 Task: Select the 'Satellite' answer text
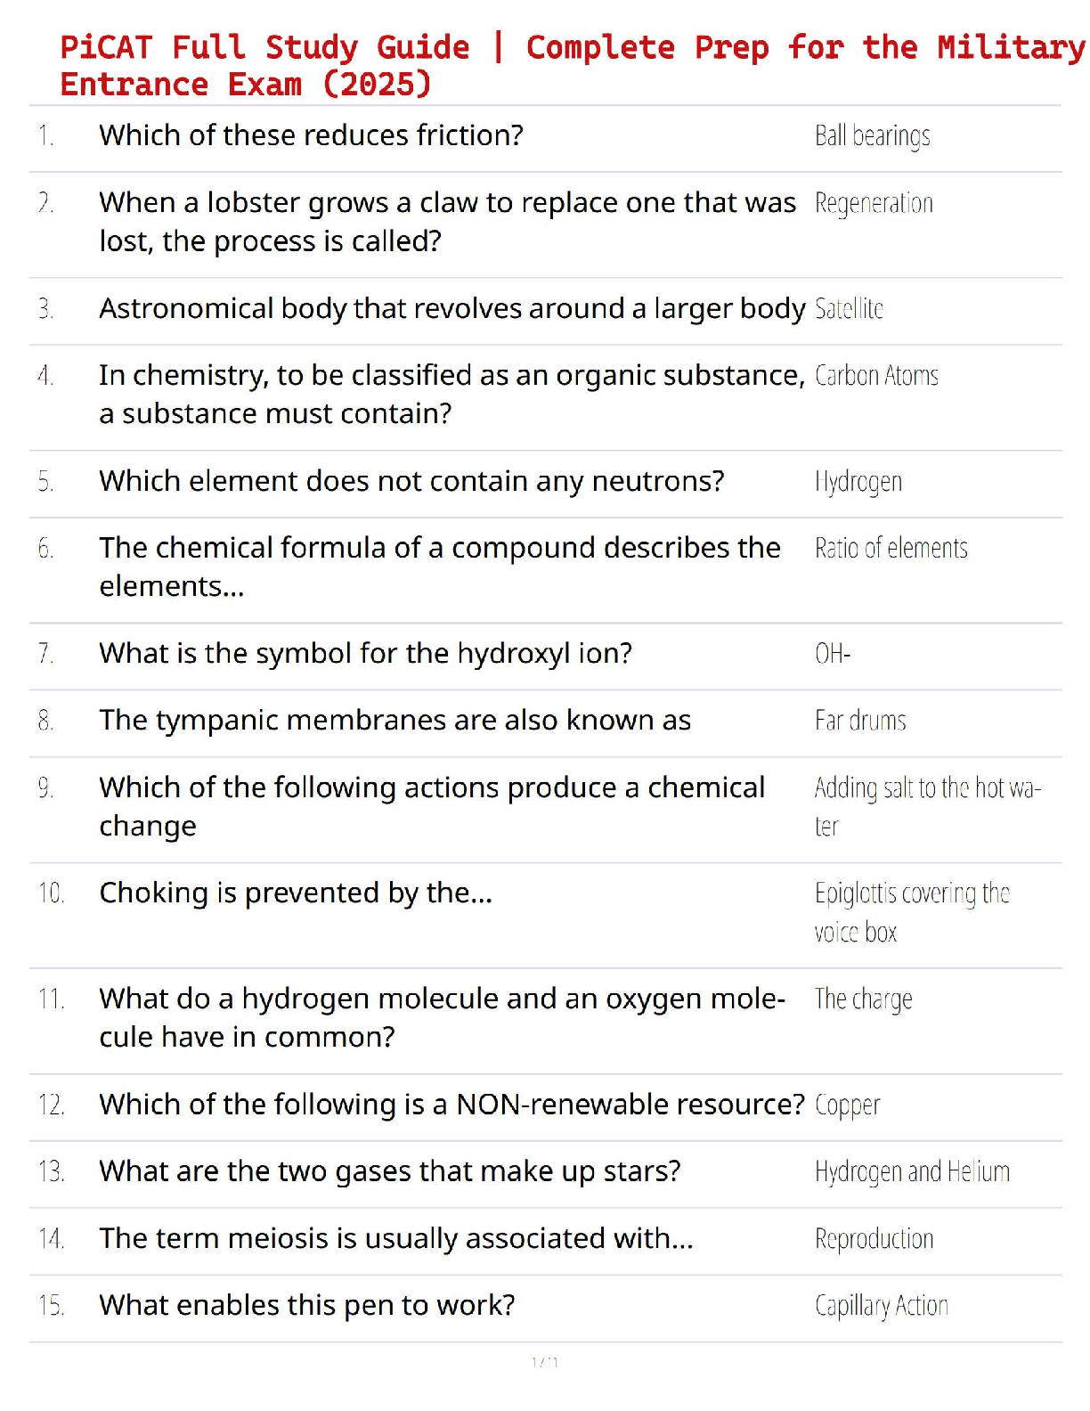pos(849,309)
